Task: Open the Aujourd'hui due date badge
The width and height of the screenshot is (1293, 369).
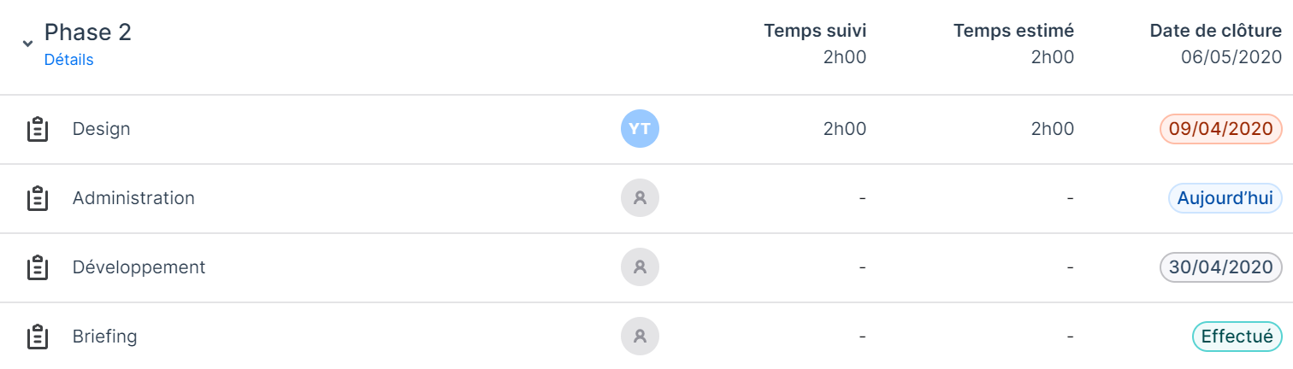Action: (1225, 198)
